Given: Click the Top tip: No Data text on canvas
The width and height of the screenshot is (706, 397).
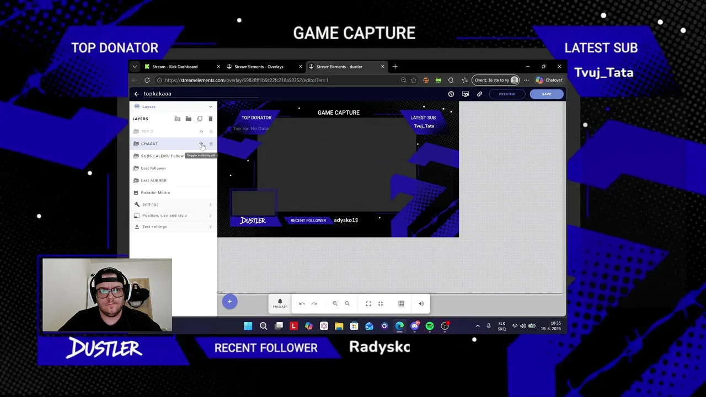Looking at the screenshot, I should tap(250, 128).
